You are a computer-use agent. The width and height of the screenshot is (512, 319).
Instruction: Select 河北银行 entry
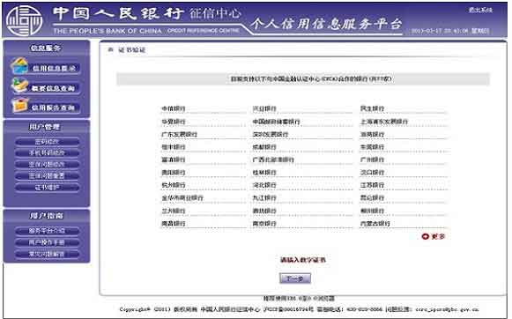pyautogui.click(x=264, y=185)
